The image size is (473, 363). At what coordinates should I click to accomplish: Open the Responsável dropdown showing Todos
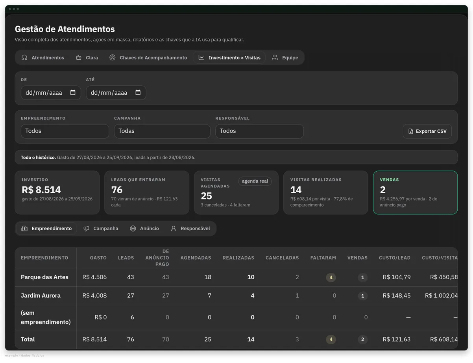point(260,131)
